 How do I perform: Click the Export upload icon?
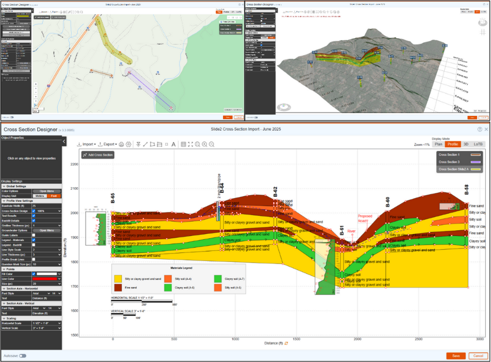(100, 145)
